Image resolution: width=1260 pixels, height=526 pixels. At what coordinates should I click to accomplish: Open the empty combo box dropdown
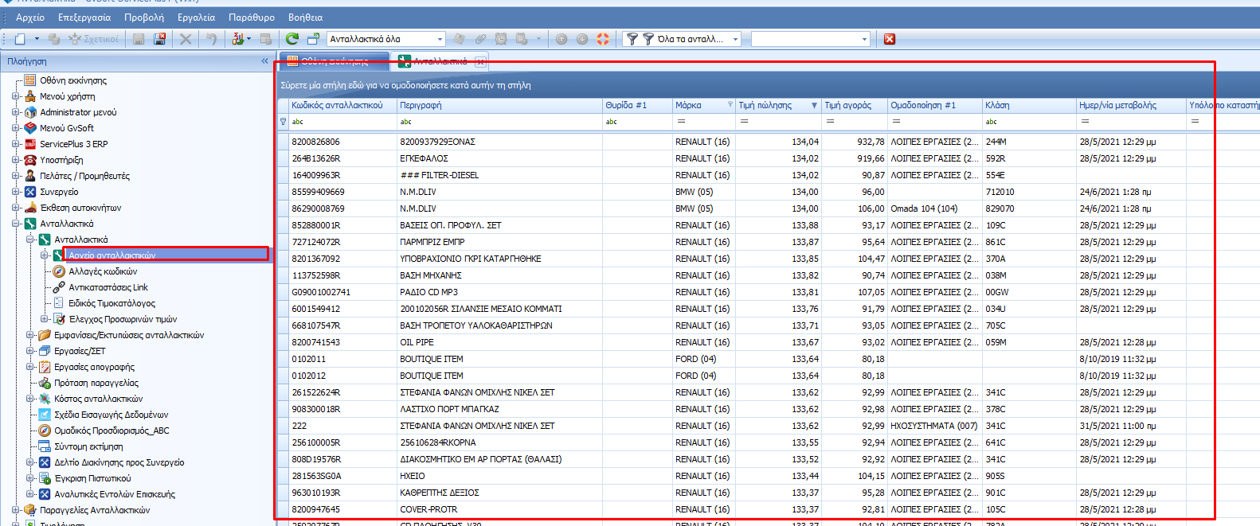pos(864,39)
